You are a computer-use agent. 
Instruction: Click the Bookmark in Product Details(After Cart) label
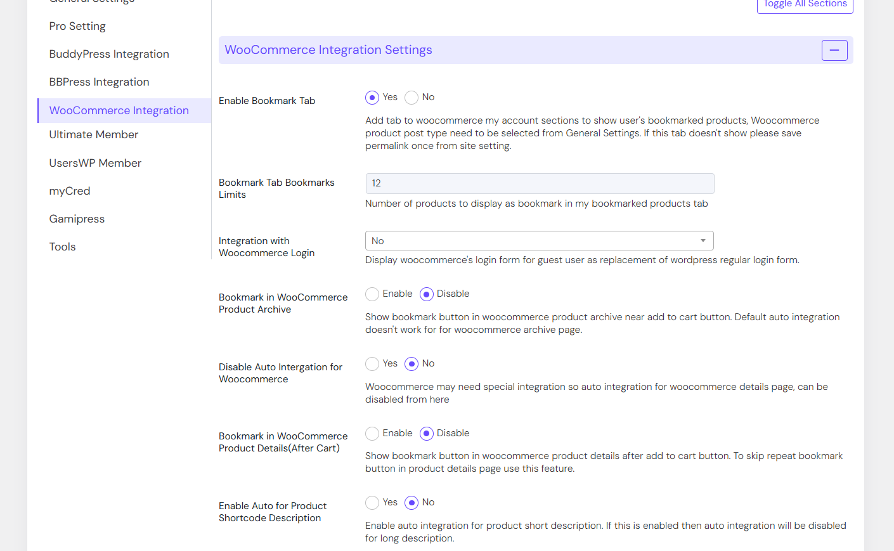tap(283, 442)
